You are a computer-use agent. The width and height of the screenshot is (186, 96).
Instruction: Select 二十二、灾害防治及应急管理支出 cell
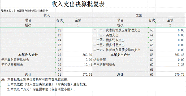tap(120, 30)
